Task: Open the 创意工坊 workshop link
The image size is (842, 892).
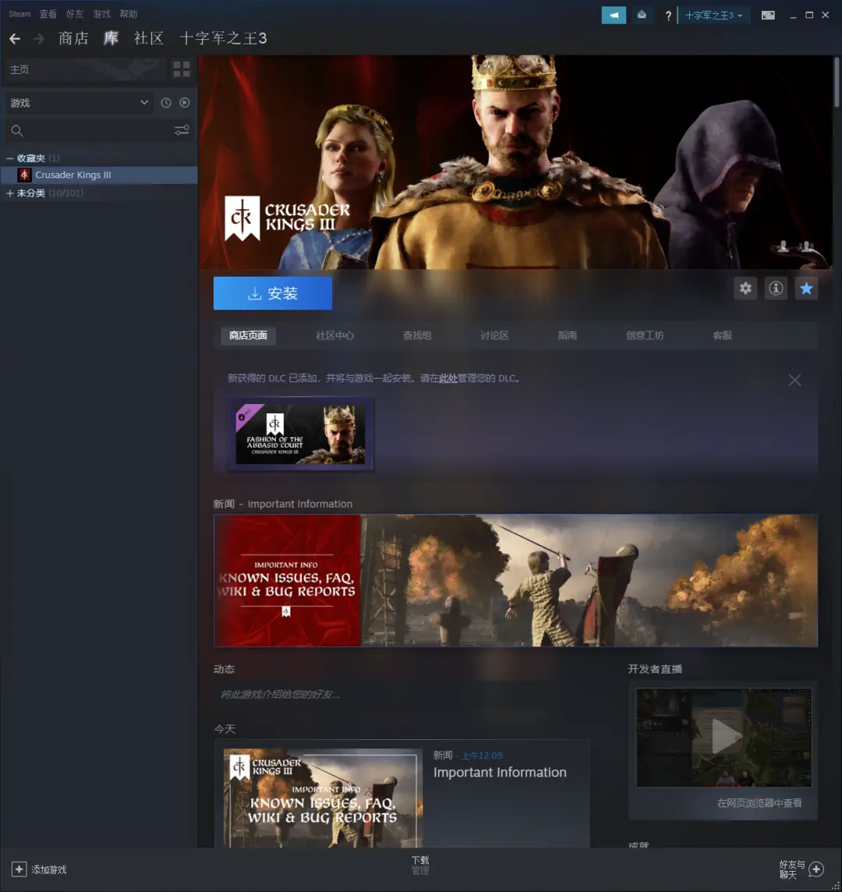Action: 645,335
